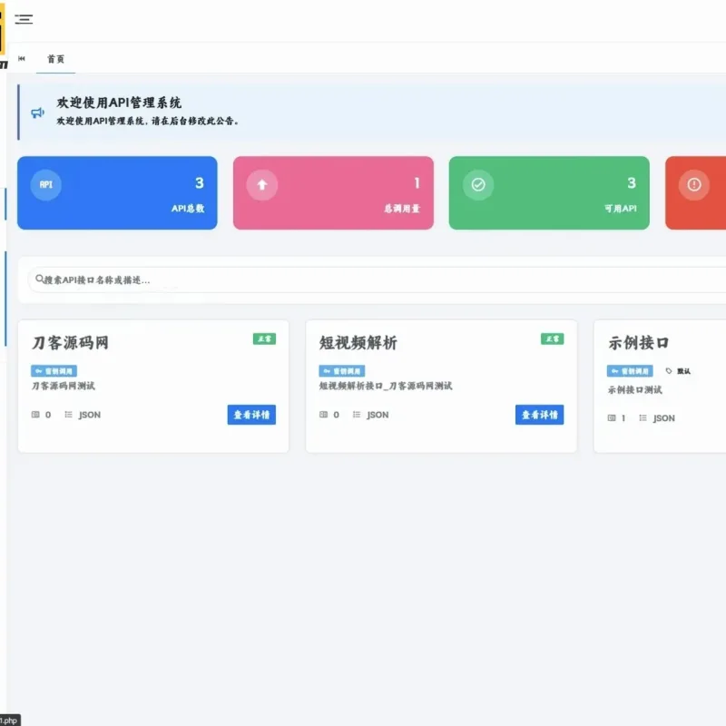The image size is (726, 726).
Task: Click blue key tag on 刀客源码网 card
Action: click(x=54, y=371)
